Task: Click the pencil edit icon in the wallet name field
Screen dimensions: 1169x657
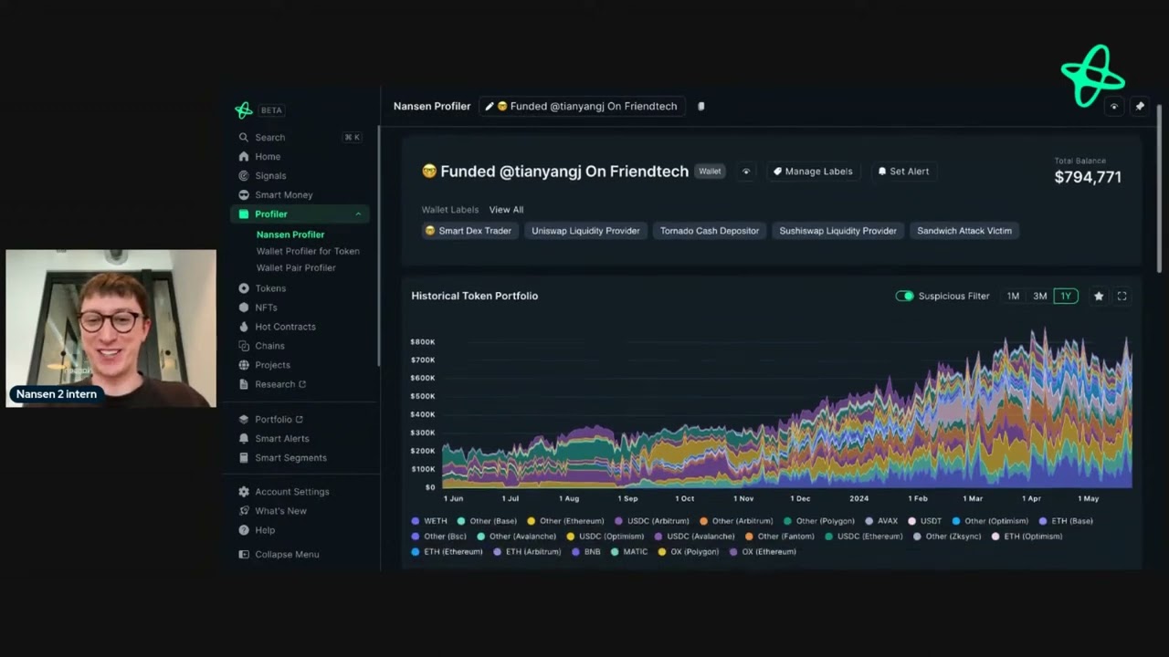Action: tap(490, 107)
